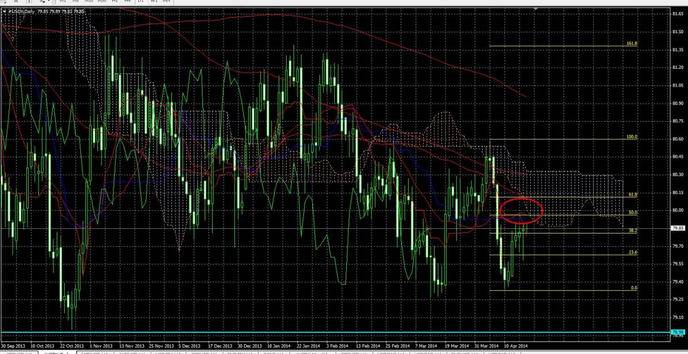The height and width of the screenshot is (354, 688).
Task: Click the 81.50 value on the price scale
Action: point(677,32)
